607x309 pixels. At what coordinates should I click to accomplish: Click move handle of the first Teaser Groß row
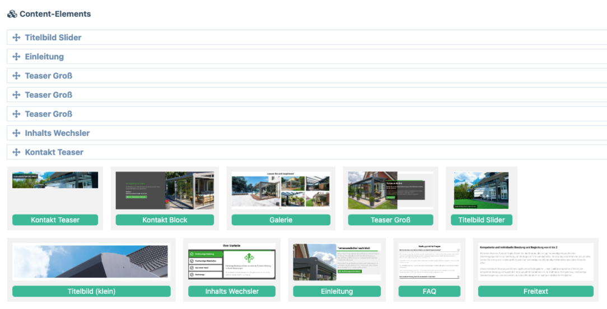(x=16, y=75)
